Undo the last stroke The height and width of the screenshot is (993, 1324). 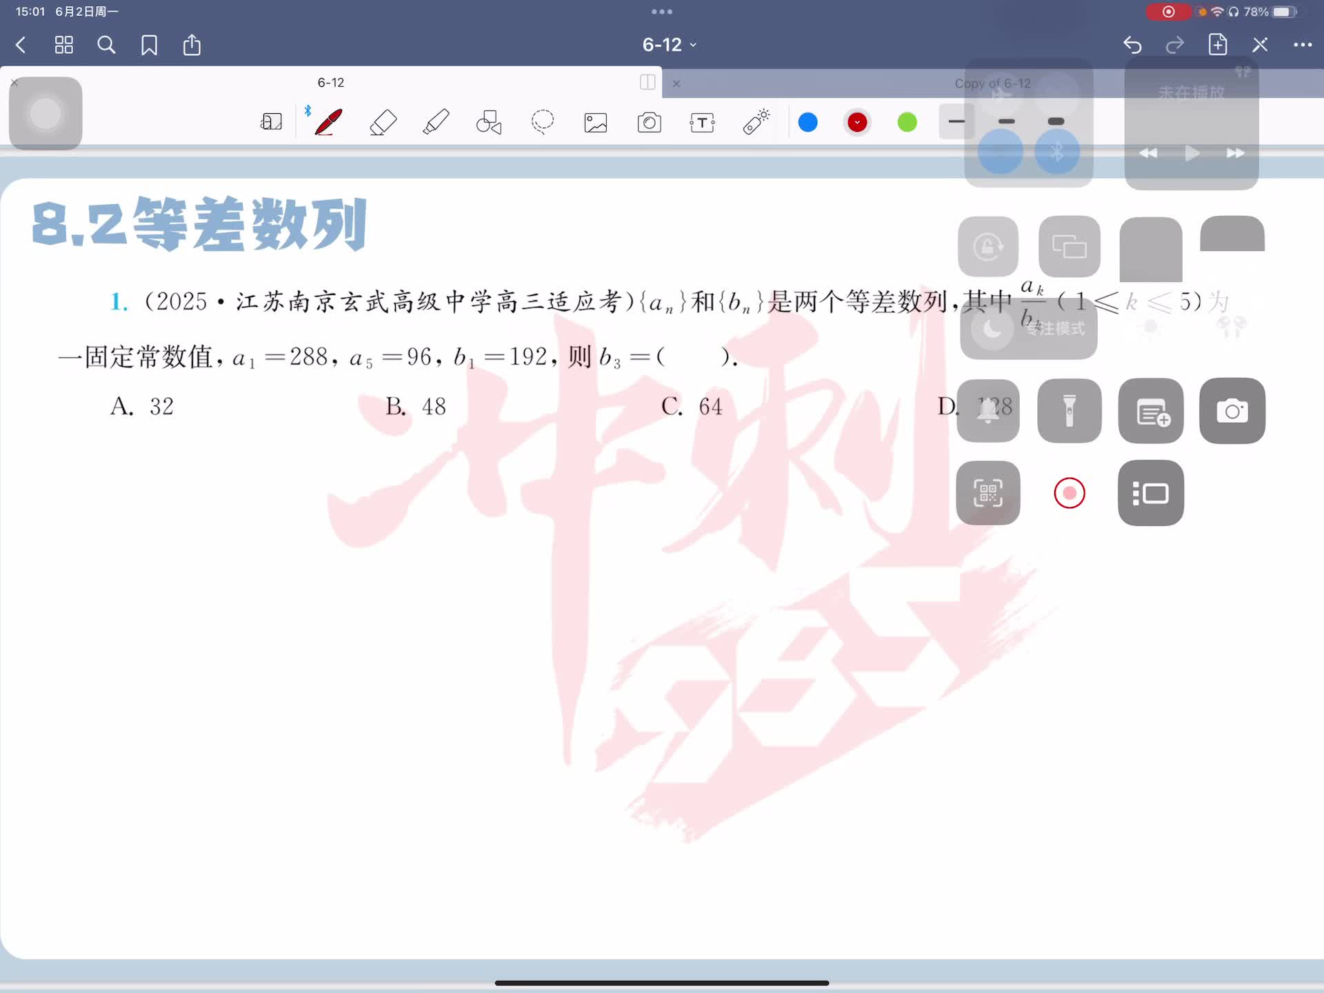1132,45
